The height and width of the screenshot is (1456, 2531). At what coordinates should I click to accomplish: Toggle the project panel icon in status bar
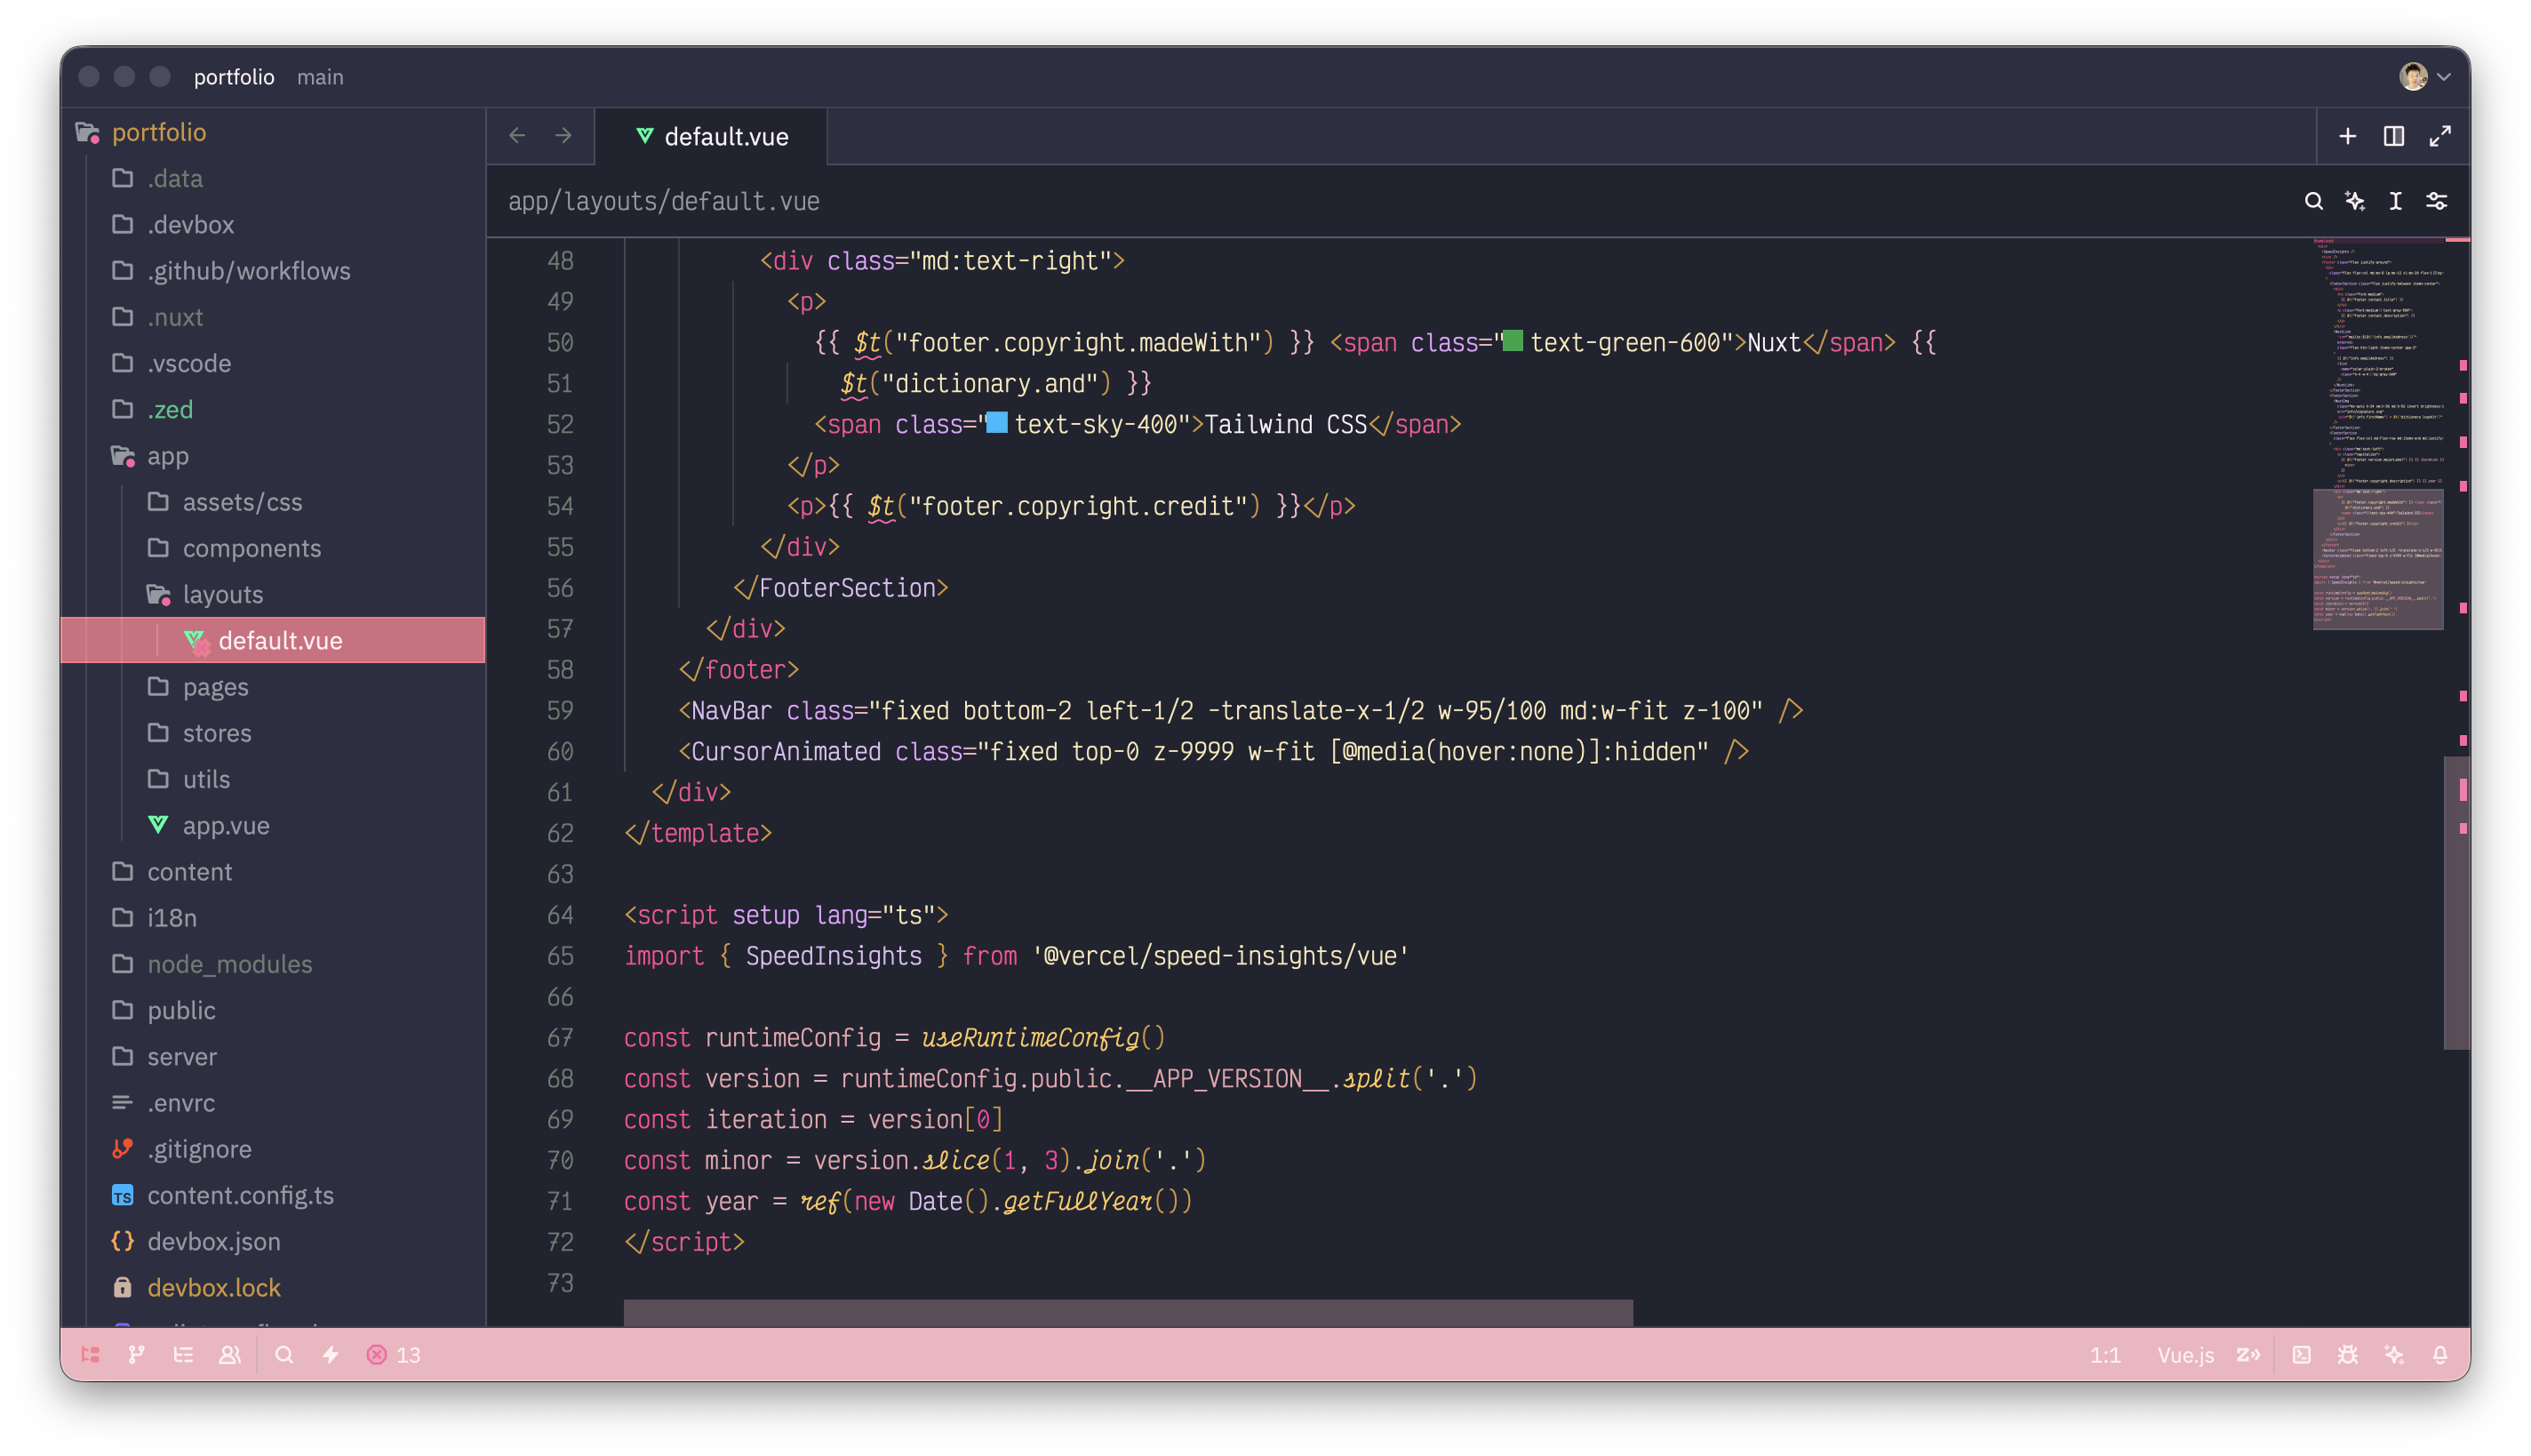tap(90, 1354)
